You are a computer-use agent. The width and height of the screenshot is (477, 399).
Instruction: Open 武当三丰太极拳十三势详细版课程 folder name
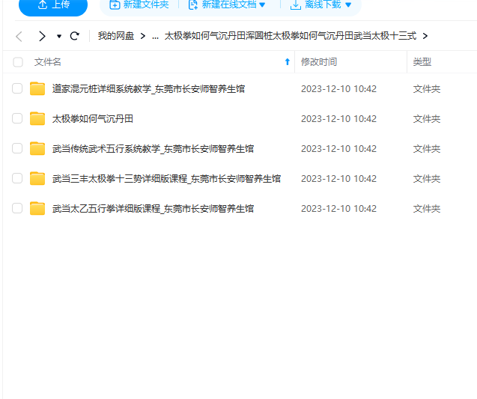[166, 178]
